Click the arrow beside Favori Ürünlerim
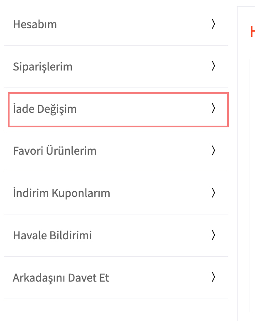 [213, 151]
